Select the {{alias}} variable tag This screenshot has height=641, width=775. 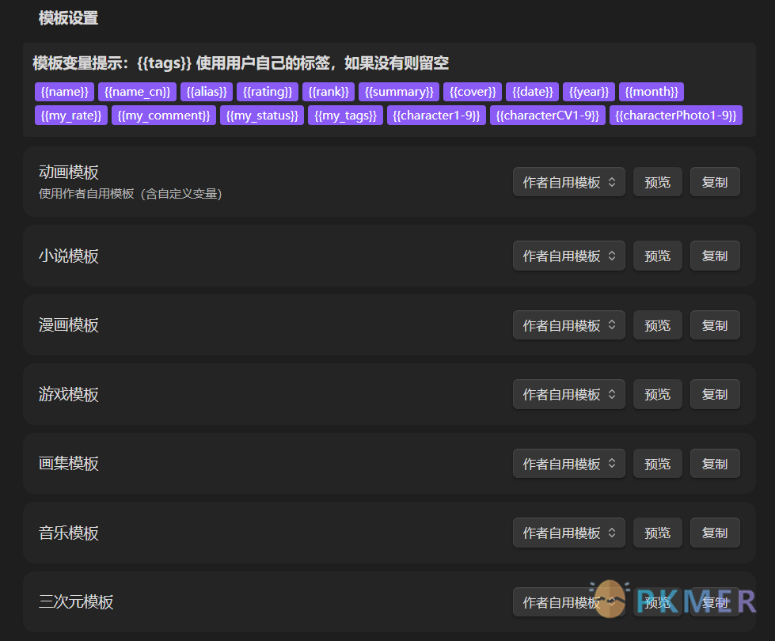(x=206, y=92)
